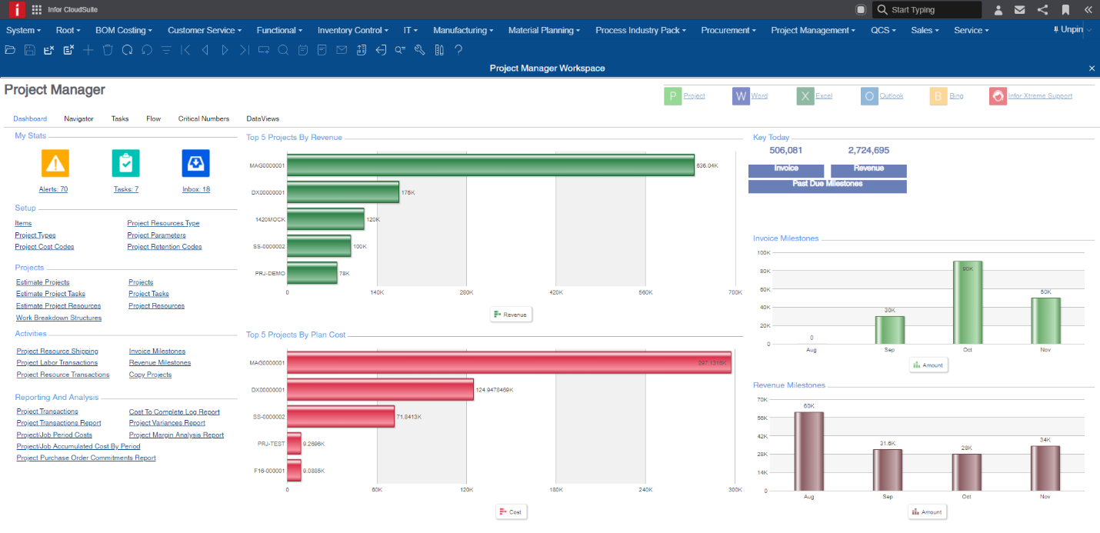Click the Save disk toolbar icon
The width and height of the screenshot is (1100, 533).
(x=29, y=50)
